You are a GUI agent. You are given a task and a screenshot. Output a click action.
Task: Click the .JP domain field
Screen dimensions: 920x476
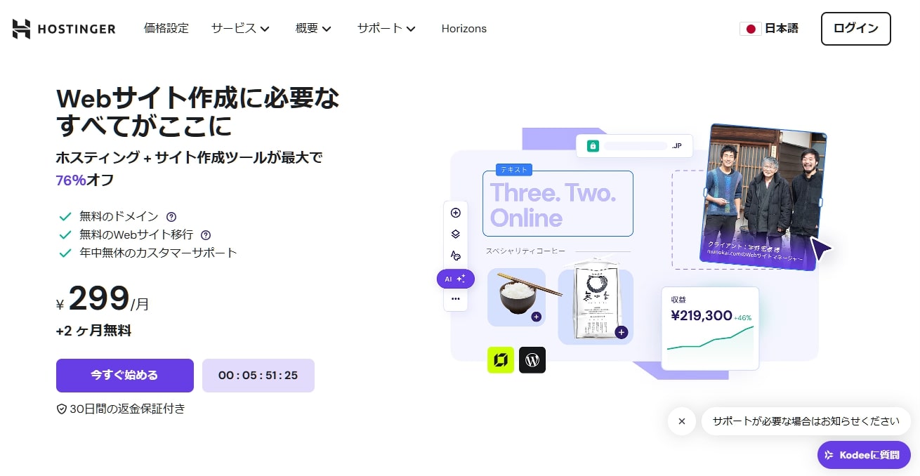tap(634, 146)
